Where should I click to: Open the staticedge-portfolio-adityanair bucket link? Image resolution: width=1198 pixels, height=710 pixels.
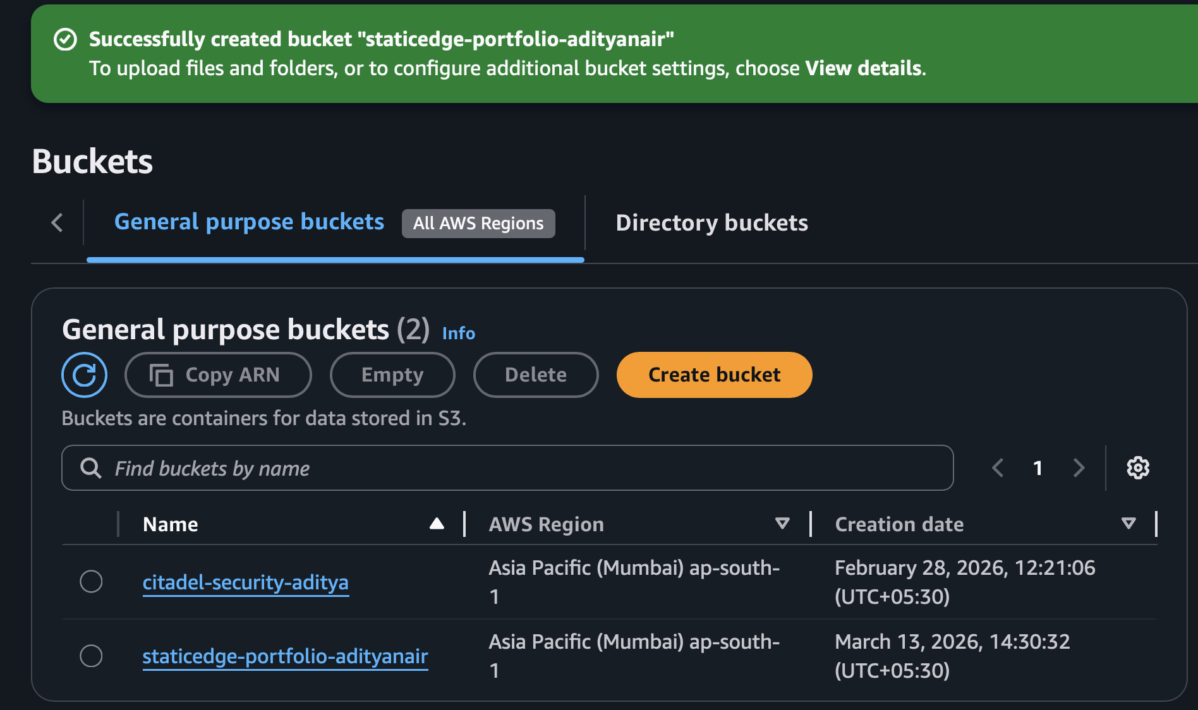(285, 656)
